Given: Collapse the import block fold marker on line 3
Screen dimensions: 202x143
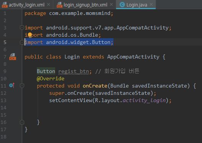Looking at the screenshot, I should click(22, 28).
